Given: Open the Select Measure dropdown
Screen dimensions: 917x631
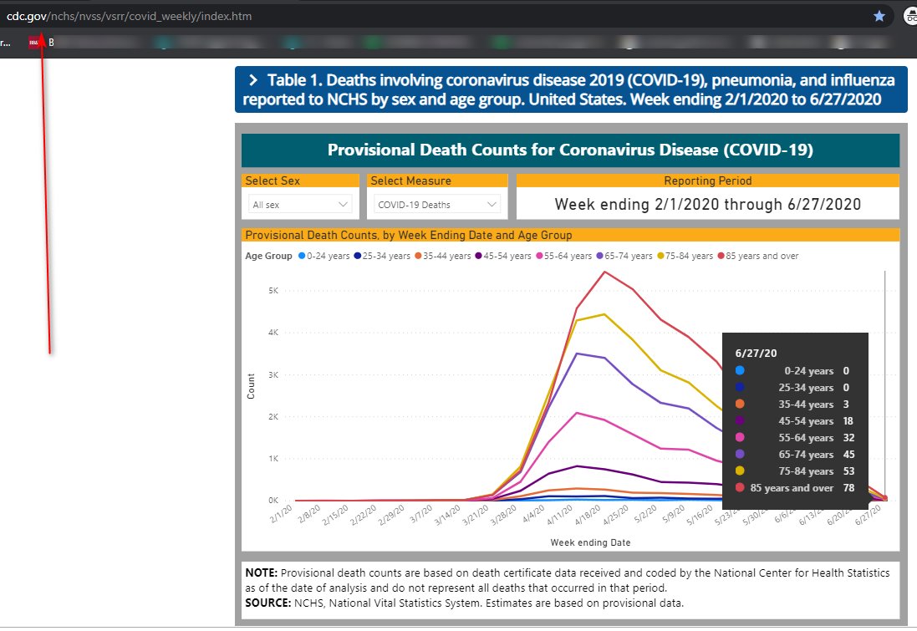Looking at the screenshot, I should pyautogui.click(x=437, y=204).
